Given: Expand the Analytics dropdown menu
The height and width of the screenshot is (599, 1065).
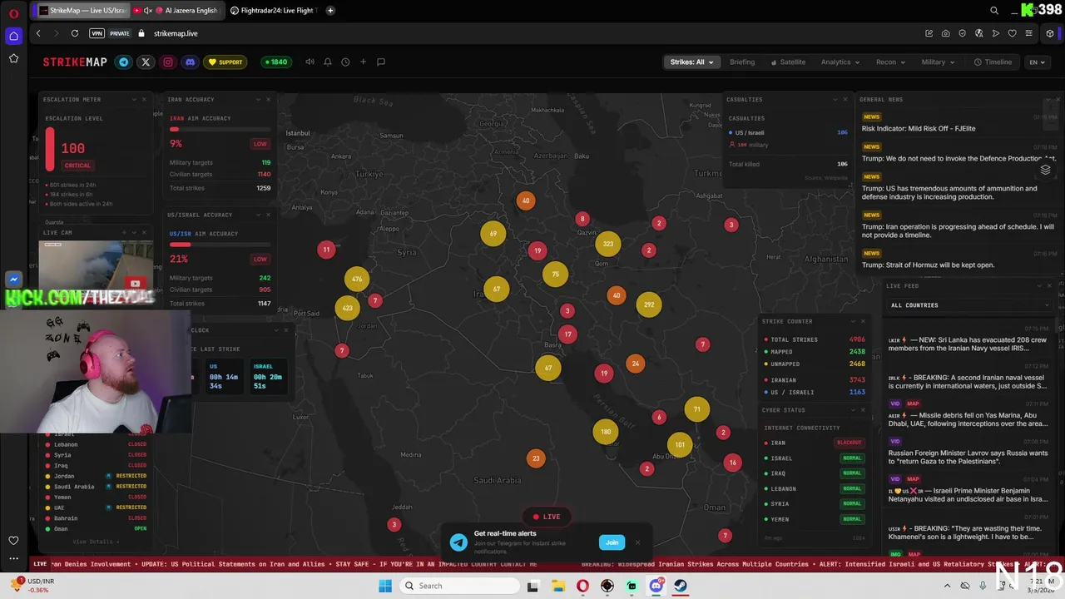Looking at the screenshot, I should coord(840,62).
